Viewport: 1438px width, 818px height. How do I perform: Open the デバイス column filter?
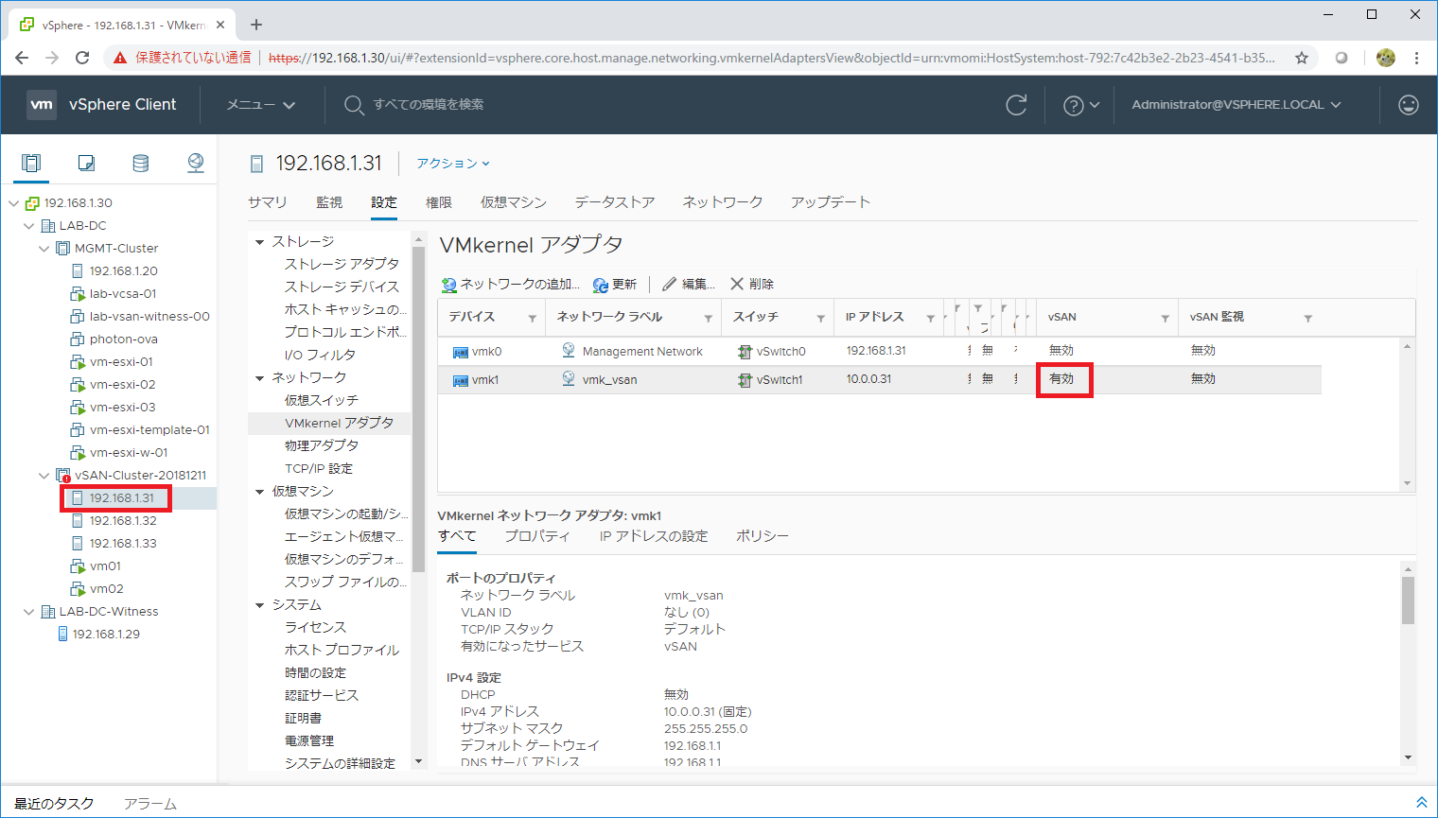click(533, 318)
